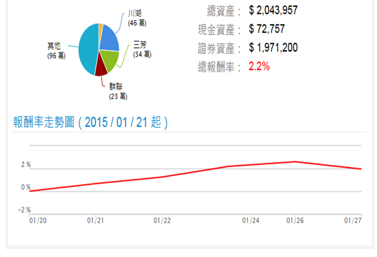Click the -2 % y-axis label

coord(24,210)
